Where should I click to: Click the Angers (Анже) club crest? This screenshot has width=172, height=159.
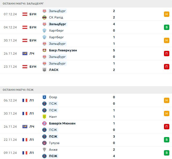pos(44,150)
